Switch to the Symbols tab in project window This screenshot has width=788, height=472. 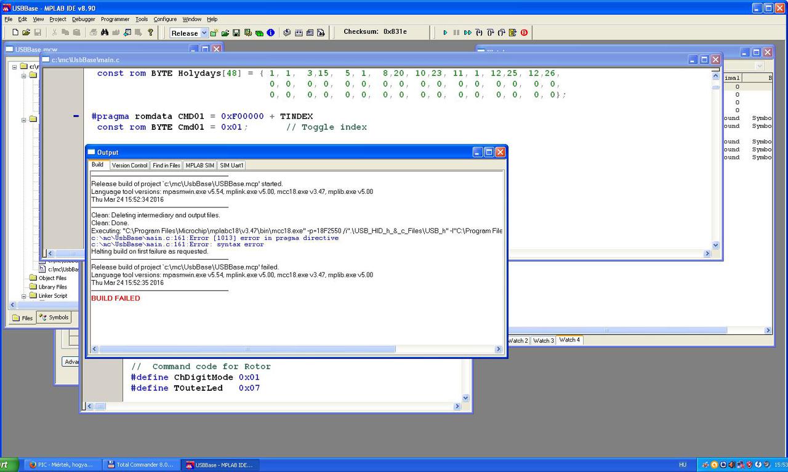pyautogui.click(x=54, y=318)
